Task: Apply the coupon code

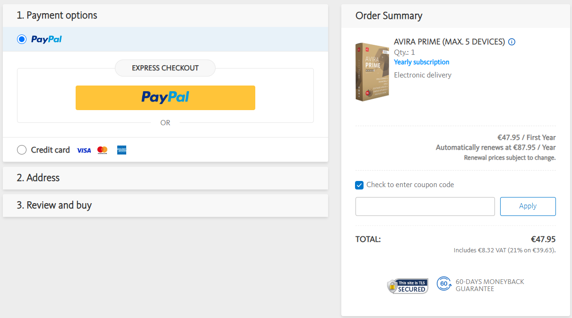Action: 528,206
